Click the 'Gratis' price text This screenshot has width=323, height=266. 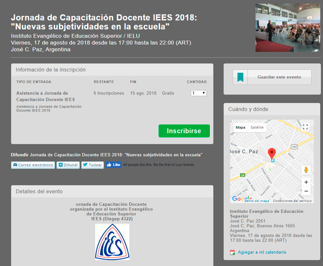[x=168, y=93]
